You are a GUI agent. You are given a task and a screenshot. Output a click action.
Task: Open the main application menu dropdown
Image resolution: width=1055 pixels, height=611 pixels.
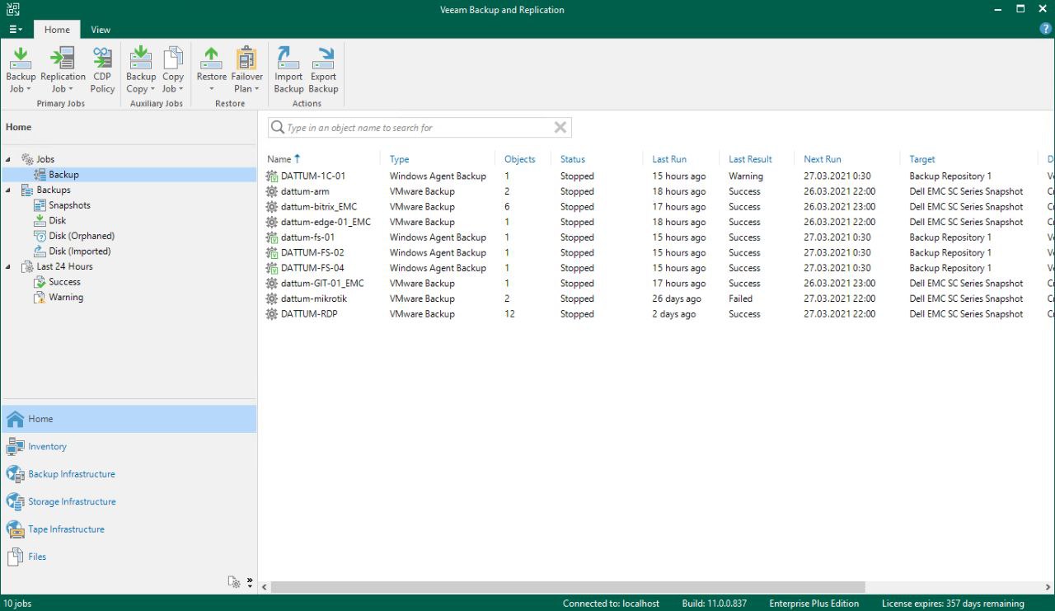click(16, 30)
